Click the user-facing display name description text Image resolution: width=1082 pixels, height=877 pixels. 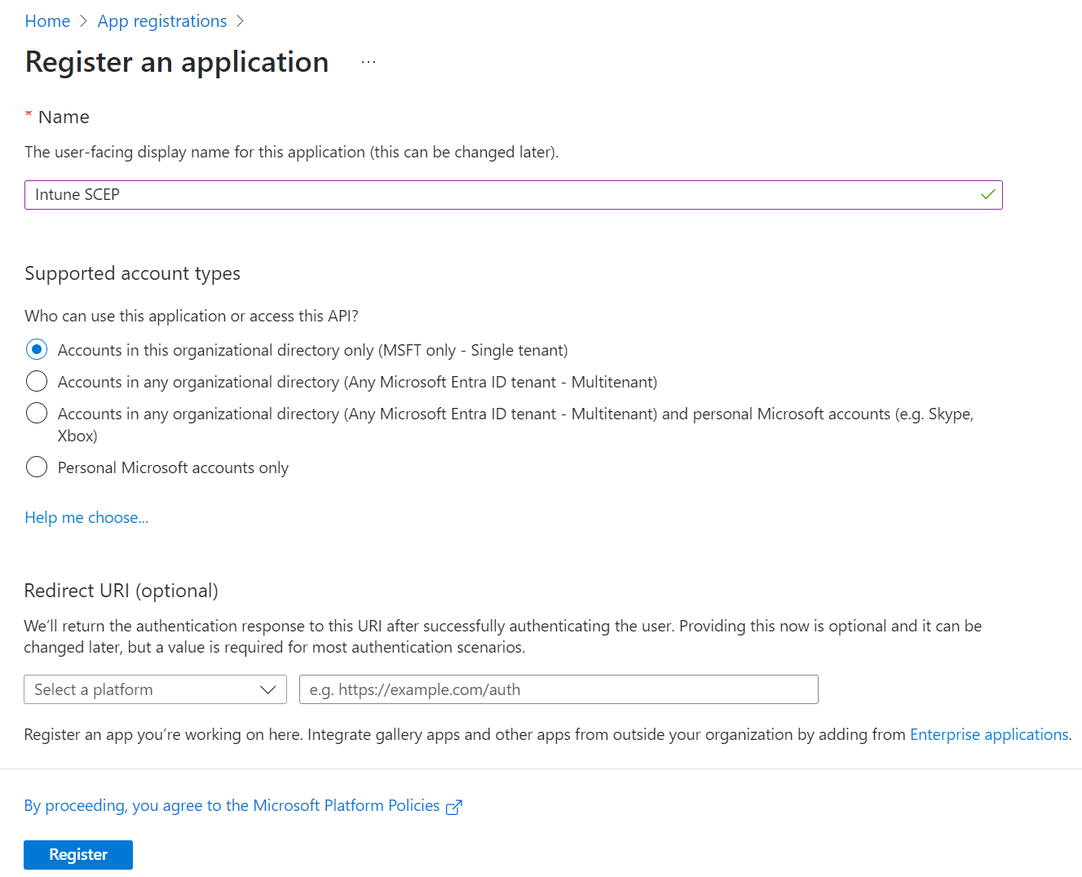292,153
